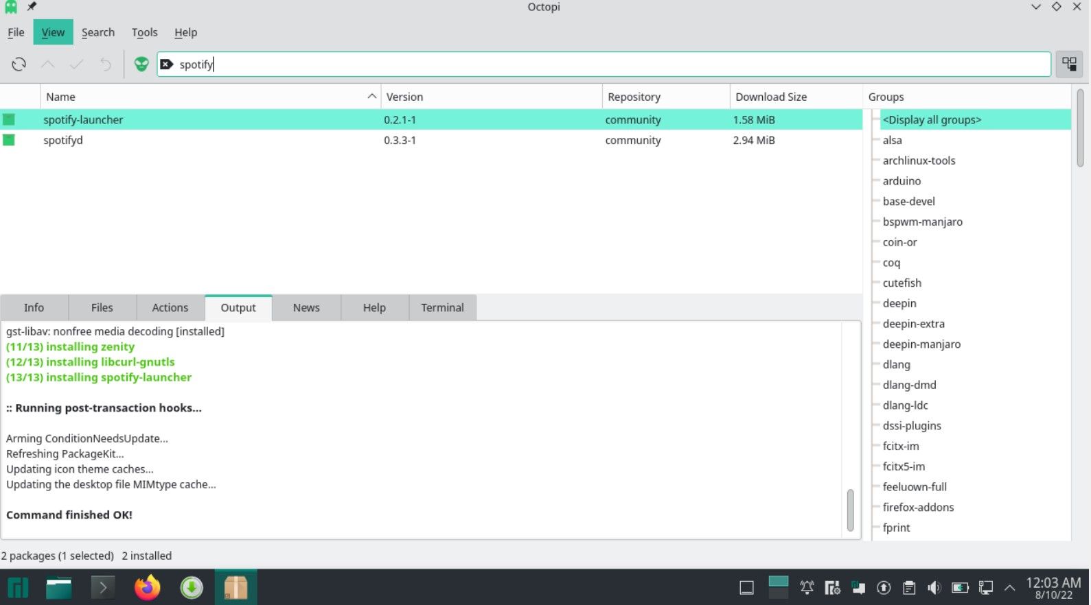Click the show desktop tray icon
This screenshot has height=605, width=1091.
pos(746,588)
